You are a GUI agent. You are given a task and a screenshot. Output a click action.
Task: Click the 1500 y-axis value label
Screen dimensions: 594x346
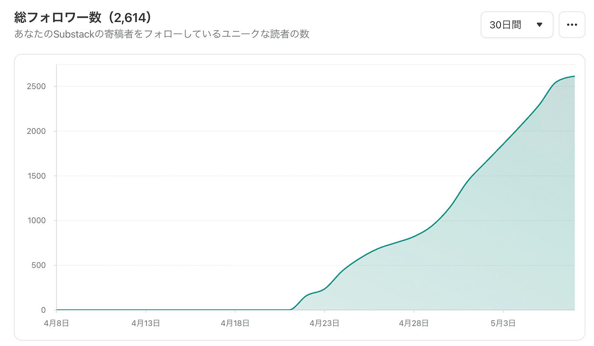click(x=36, y=176)
